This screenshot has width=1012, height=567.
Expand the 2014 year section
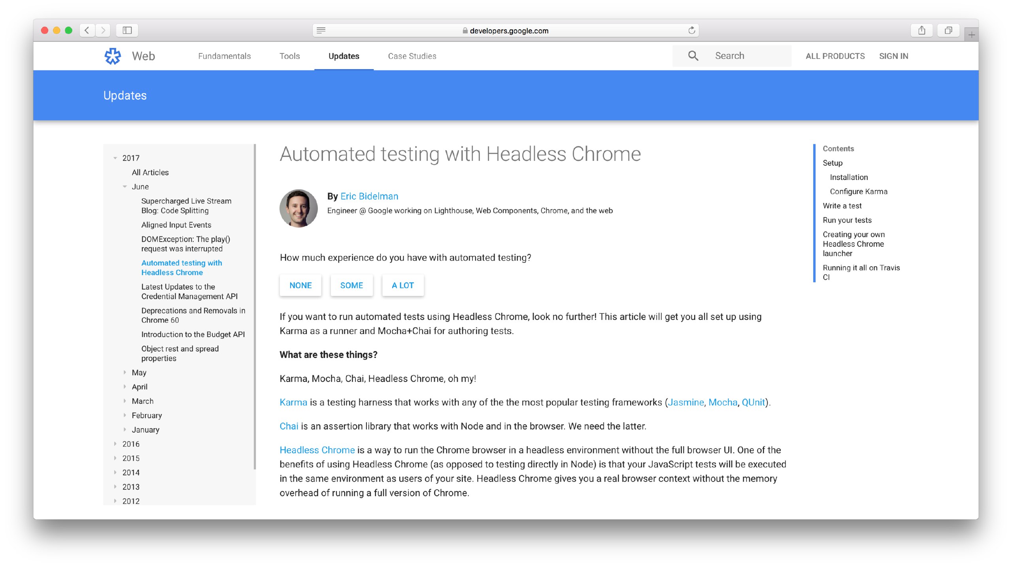(x=115, y=472)
